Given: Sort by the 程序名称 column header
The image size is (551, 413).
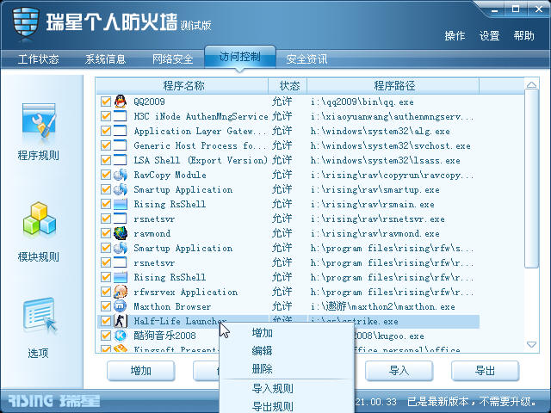Looking at the screenshot, I should click(x=183, y=86).
